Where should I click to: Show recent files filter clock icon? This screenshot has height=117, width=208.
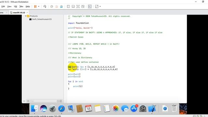coord(58,101)
